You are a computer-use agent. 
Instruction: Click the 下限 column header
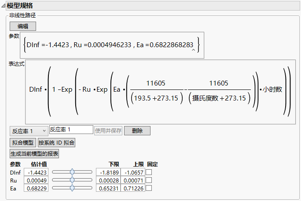[114, 164]
